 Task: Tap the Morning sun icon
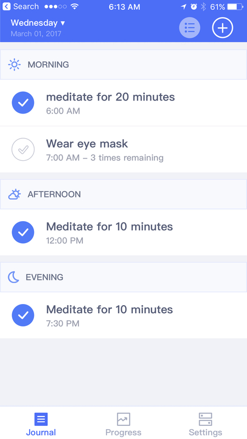click(x=14, y=65)
